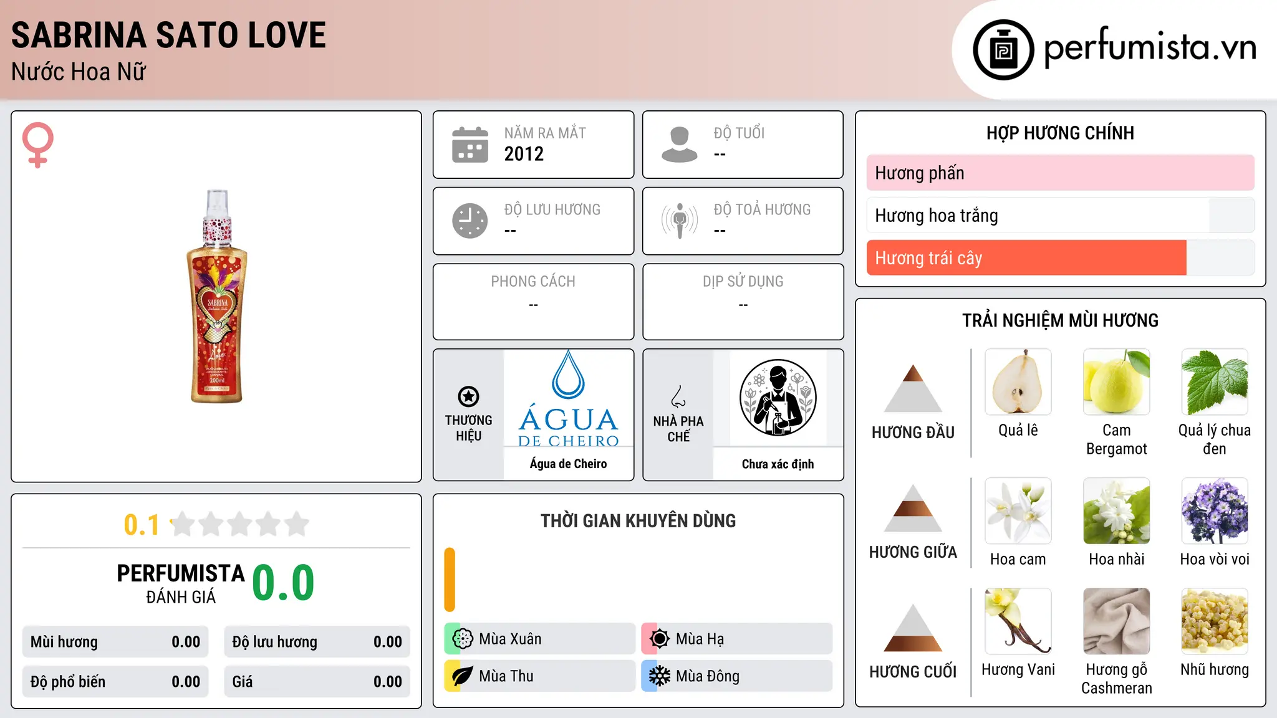The height and width of the screenshot is (718, 1277).
Task: Click the person icon beside Độ tuổi
Action: [x=680, y=145]
